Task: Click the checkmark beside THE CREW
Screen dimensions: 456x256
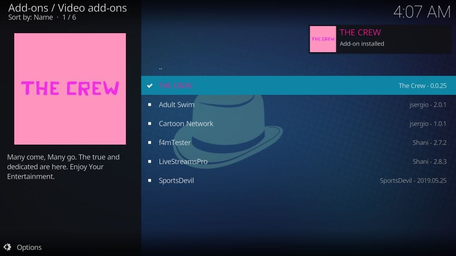Action: pyautogui.click(x=150, y=86)
